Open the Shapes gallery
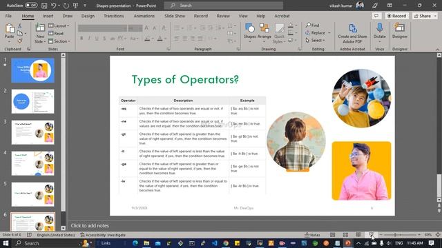This screenshot has width=442, height=248. [250, 33]
